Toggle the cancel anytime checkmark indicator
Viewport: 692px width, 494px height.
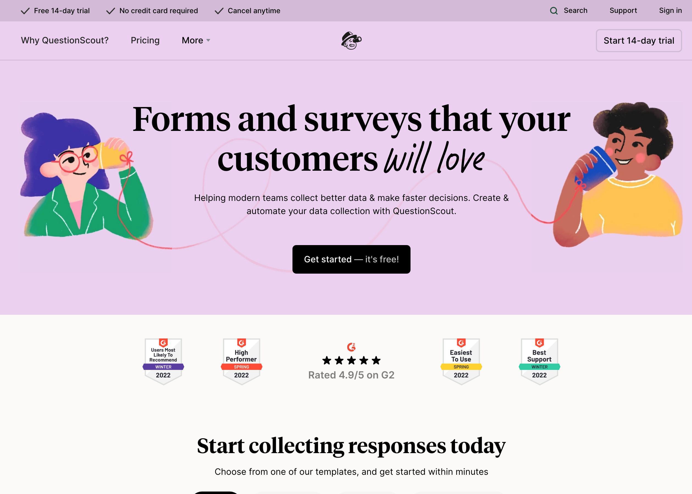tap(218, 10)
